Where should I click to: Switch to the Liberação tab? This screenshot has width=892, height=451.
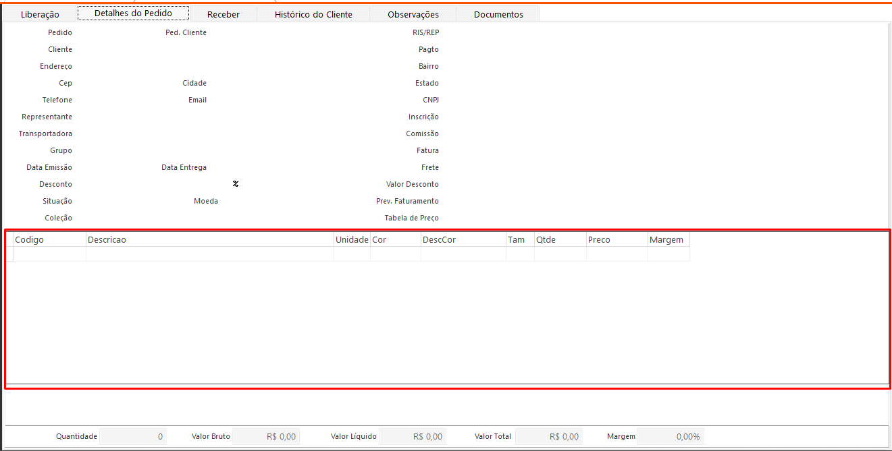click(x=40, y=14)
